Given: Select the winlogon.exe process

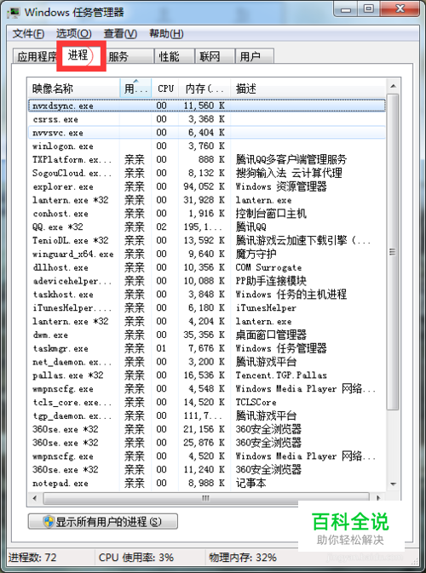Looking at the screenshot, I should [x=206, y=146].
